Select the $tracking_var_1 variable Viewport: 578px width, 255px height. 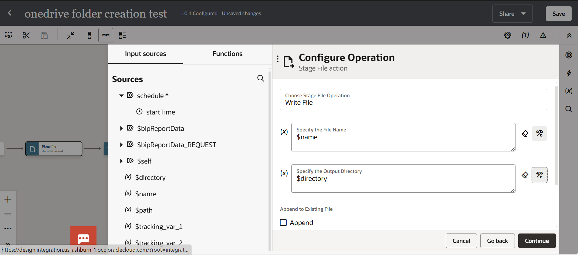[x=159, y=227]
